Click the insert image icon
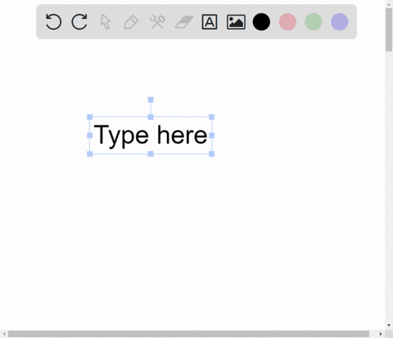 point(236,22)
